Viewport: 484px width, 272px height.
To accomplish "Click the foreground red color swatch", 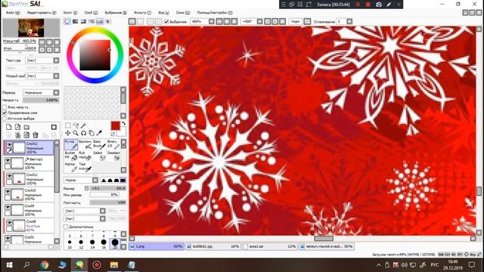I will click(116, 125).
